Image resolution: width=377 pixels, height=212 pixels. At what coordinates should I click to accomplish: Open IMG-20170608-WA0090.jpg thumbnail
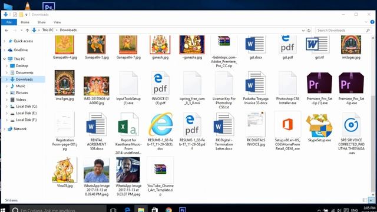[97, 86]
